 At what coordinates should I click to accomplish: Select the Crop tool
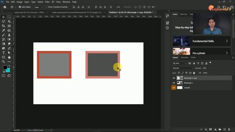click(3, 26)
